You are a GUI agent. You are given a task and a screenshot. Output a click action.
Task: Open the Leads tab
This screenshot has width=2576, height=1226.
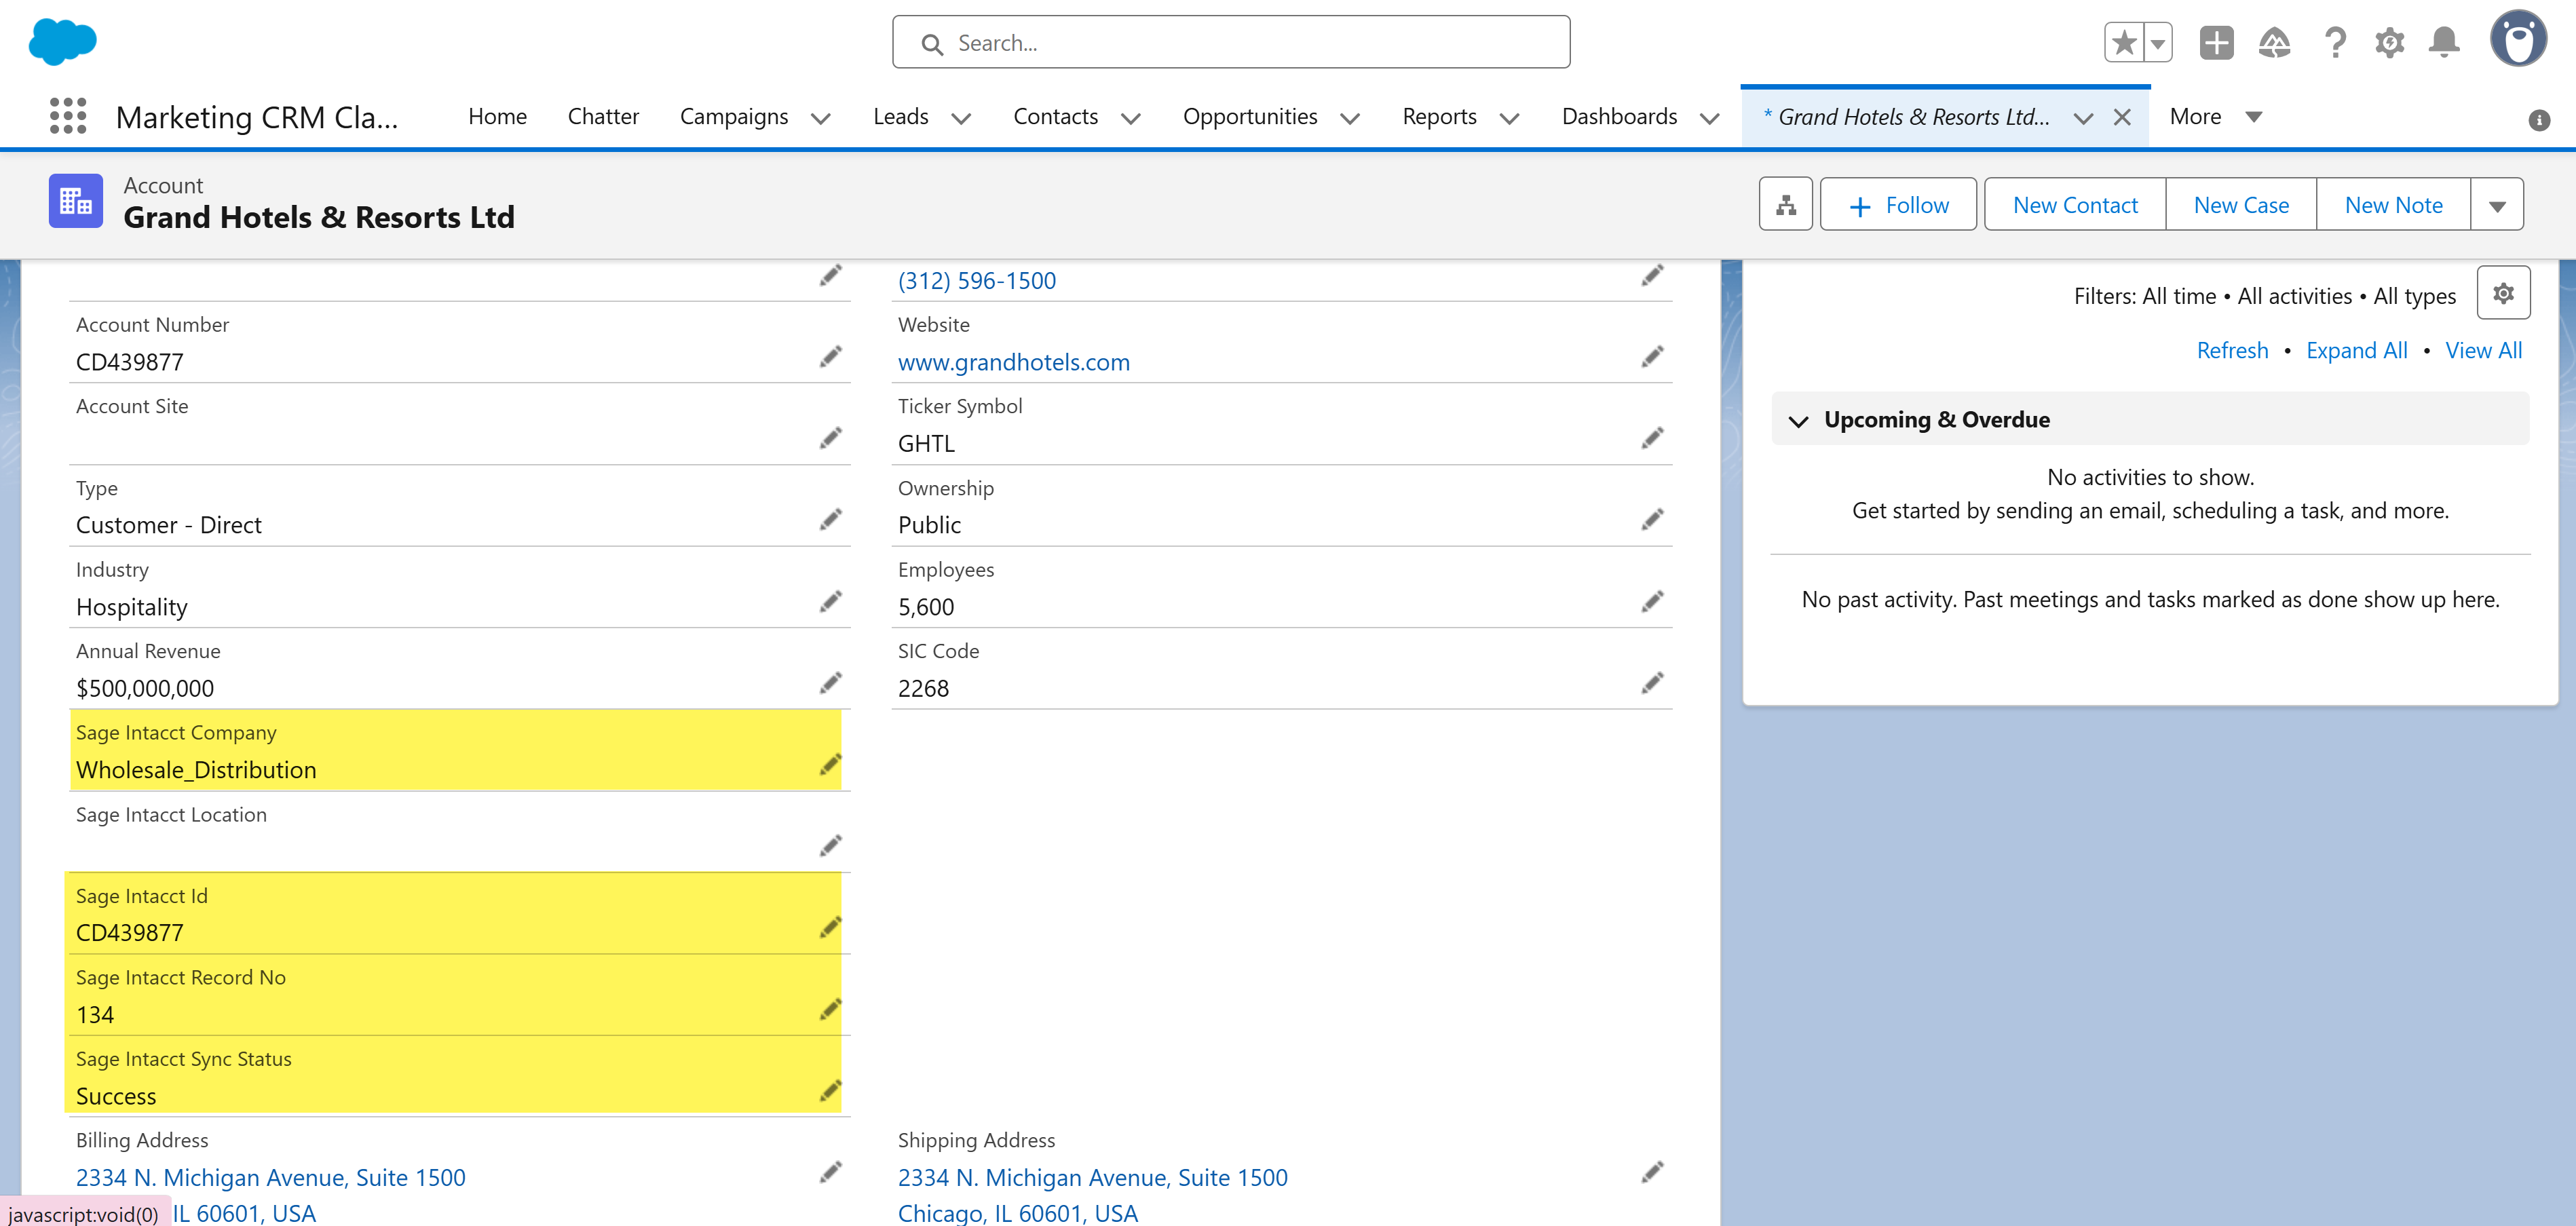[x=900, y=117]
